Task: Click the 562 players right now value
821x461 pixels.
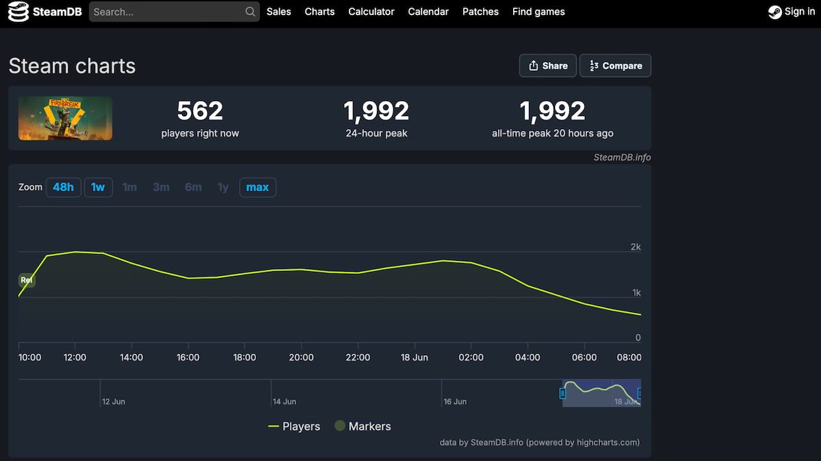Action: point(200,111)
